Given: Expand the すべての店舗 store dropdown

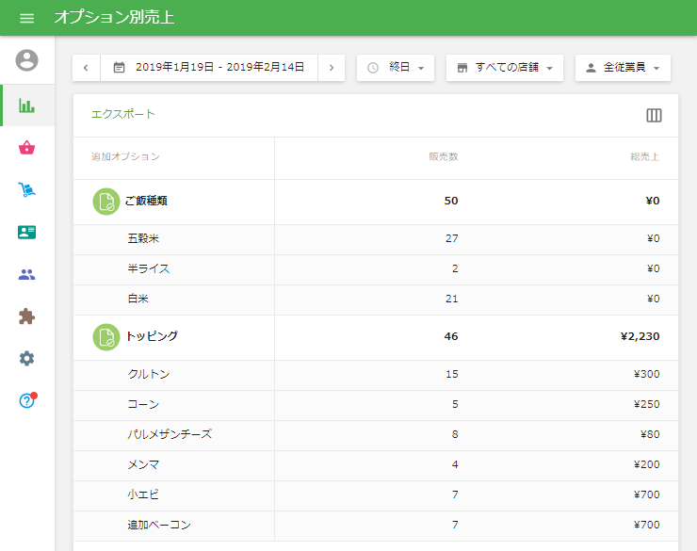Looking at the screenshot, I should [x=504, y=68].
